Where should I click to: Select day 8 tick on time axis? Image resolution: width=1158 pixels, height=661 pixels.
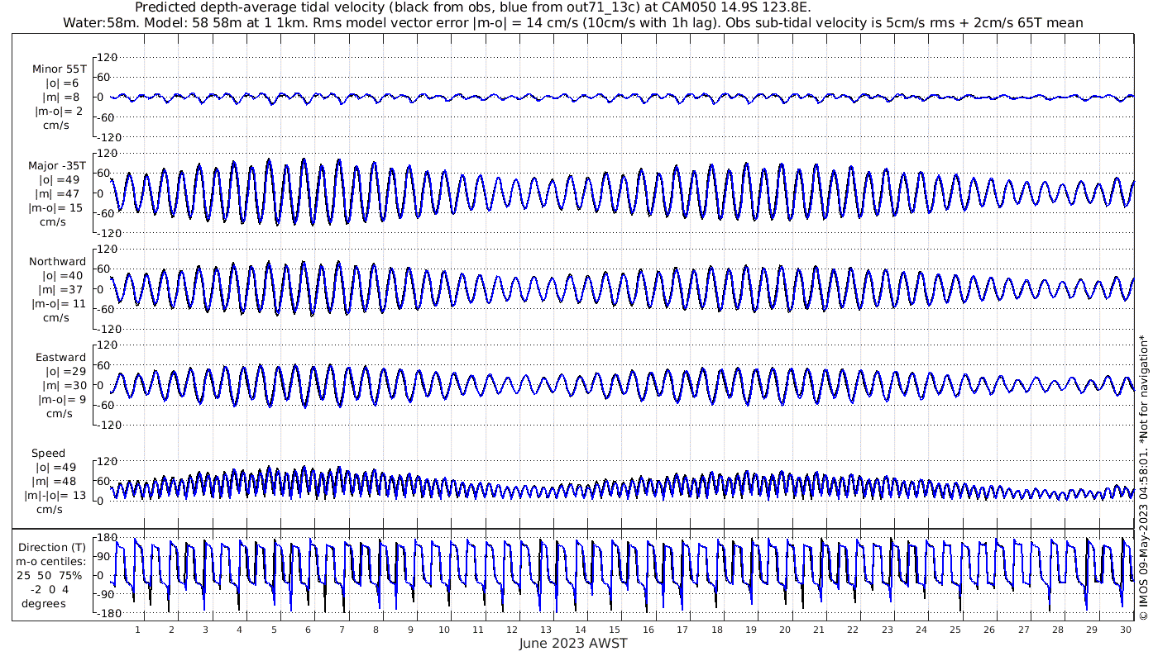point(376,630)
